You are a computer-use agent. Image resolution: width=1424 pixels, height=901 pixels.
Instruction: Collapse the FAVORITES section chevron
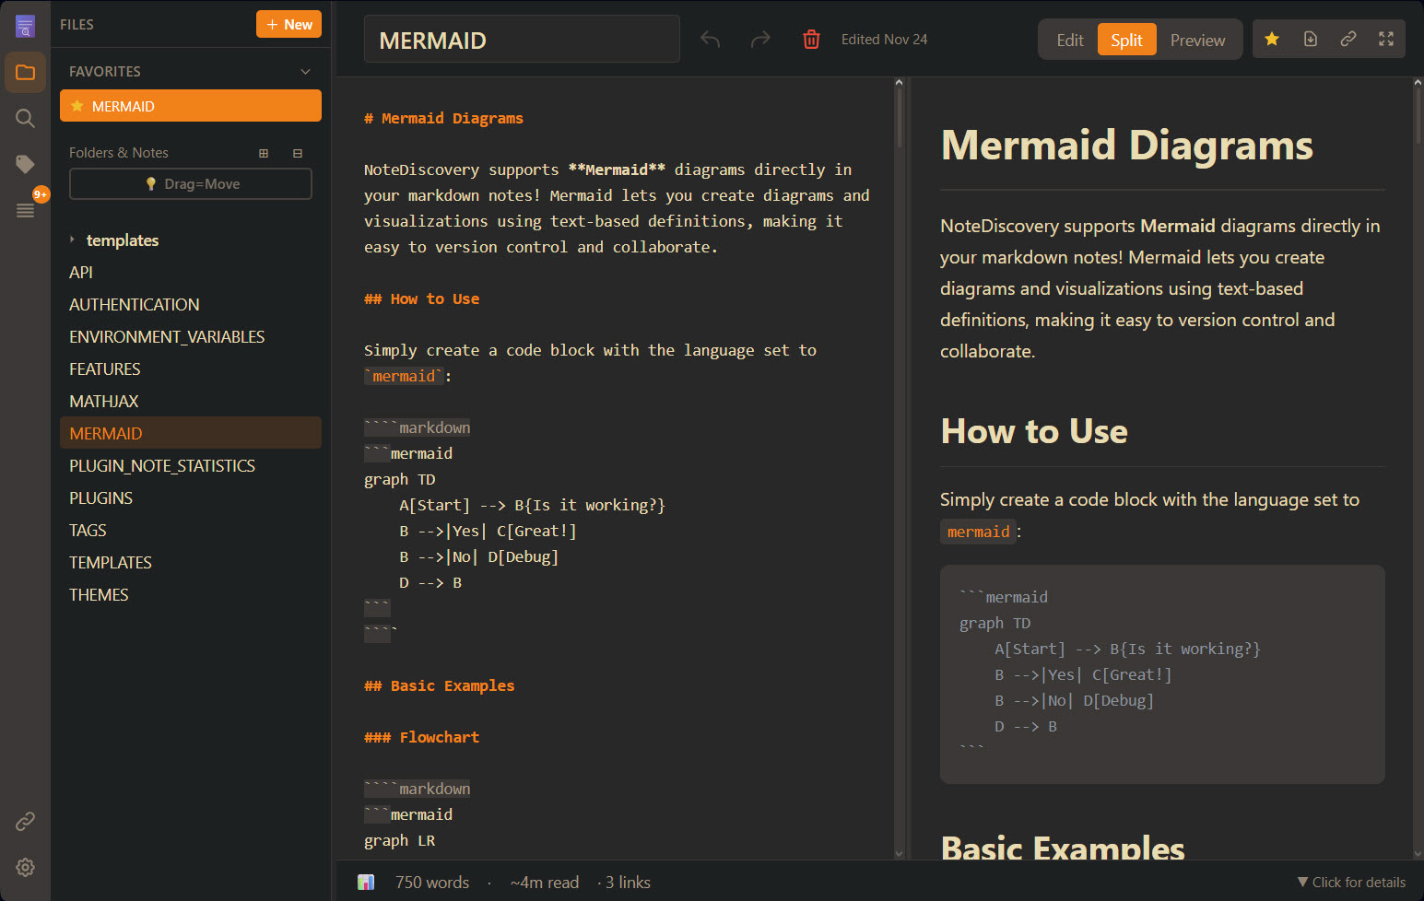coord(305,71)
